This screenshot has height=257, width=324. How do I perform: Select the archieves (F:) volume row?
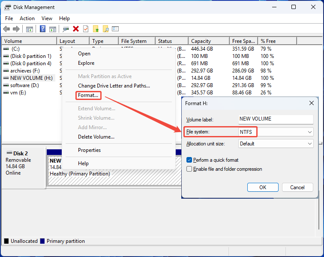25,71
